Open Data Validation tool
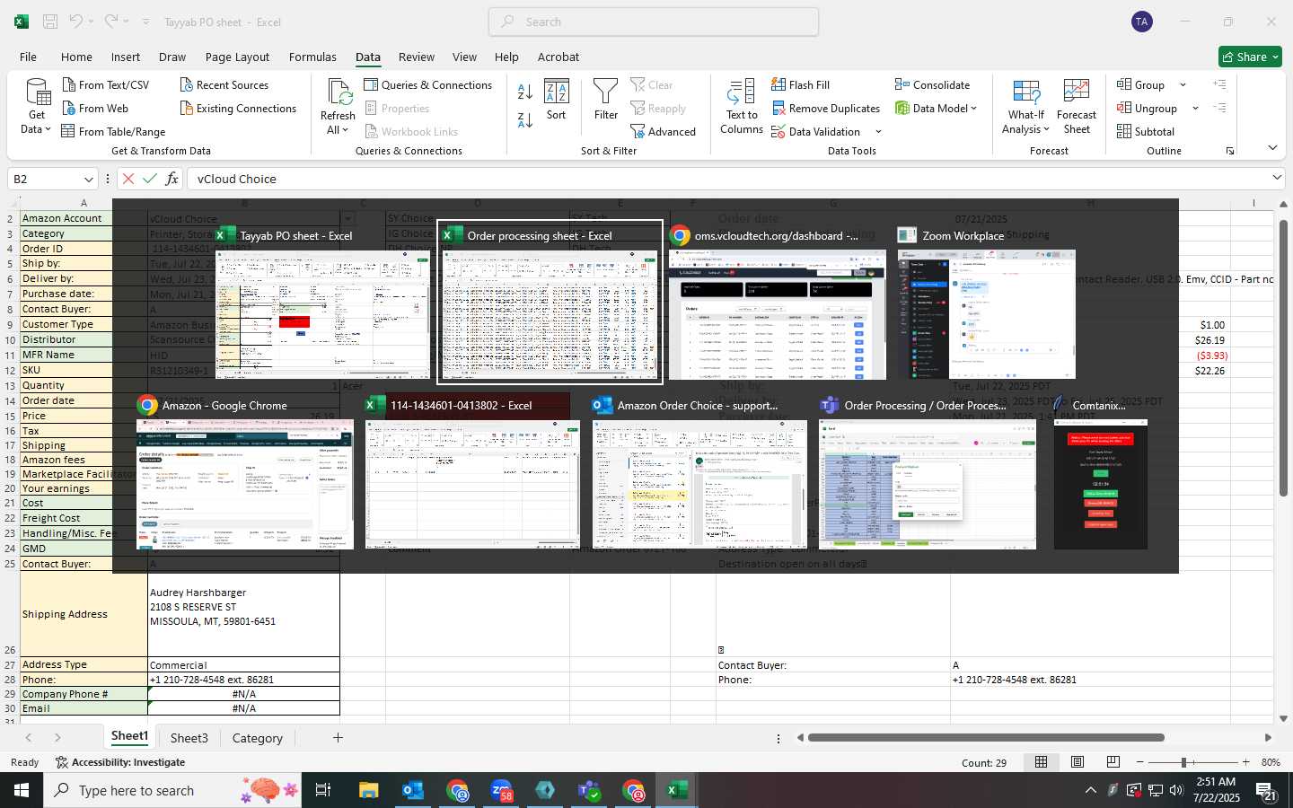This screenshot has width=1293, height=808. [815, 131]
